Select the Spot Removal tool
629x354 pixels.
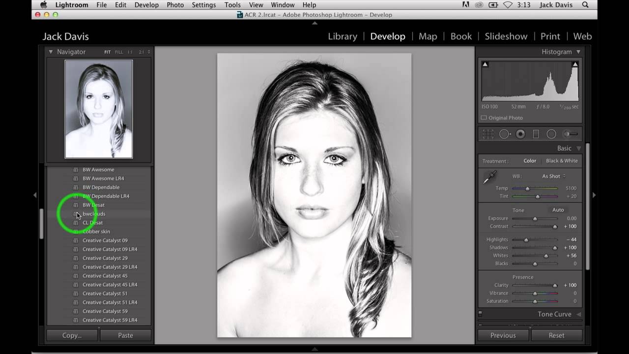click(505, 134)
